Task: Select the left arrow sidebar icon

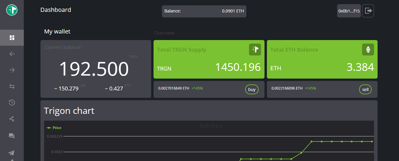Action: [12, 54]
